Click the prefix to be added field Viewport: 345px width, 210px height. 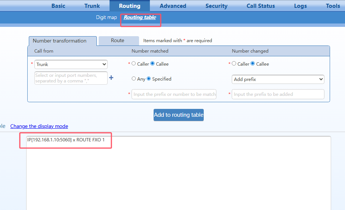[x=278, y=94]
